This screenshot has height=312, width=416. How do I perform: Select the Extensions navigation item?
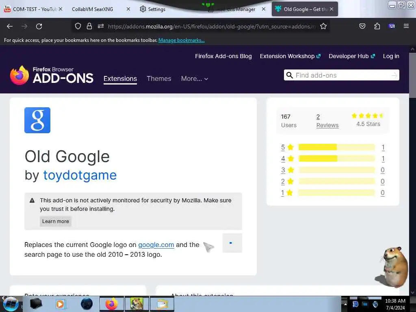120,78
